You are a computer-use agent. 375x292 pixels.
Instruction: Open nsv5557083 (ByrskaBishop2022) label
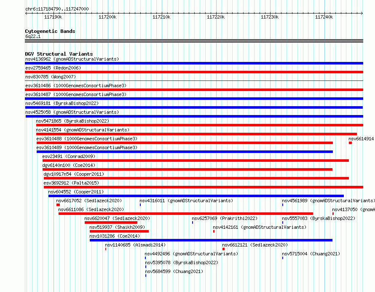coord(319,218)
